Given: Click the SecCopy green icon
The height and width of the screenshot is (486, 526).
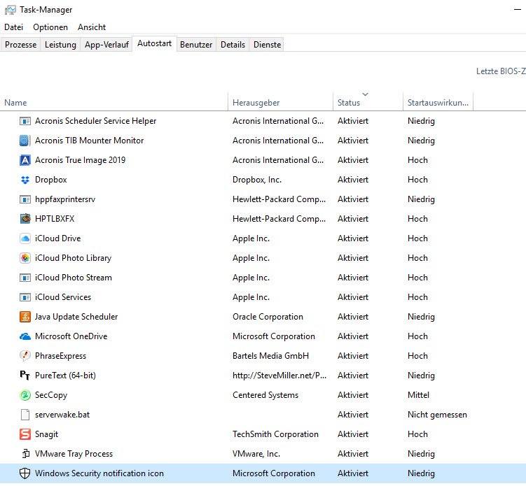Looking at the screenshot, I should [25, 395].
